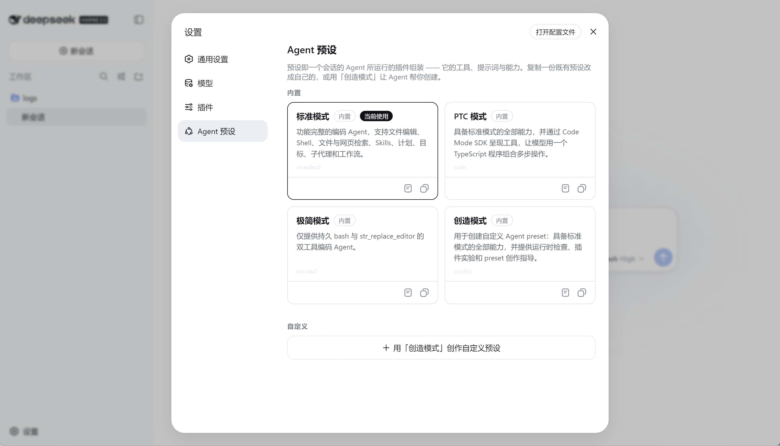Screen dimensions: 780x446
Task: Click the 当前使用 badge on 标准模式
Action: point(376,116)
